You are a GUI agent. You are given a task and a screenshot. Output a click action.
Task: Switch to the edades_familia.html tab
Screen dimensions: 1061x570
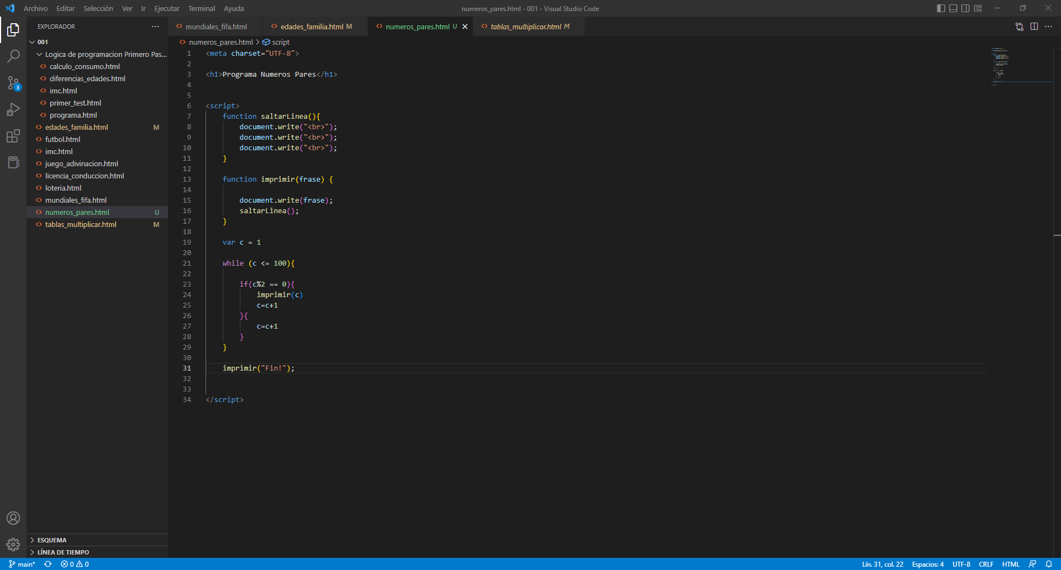tap(315, 27)
